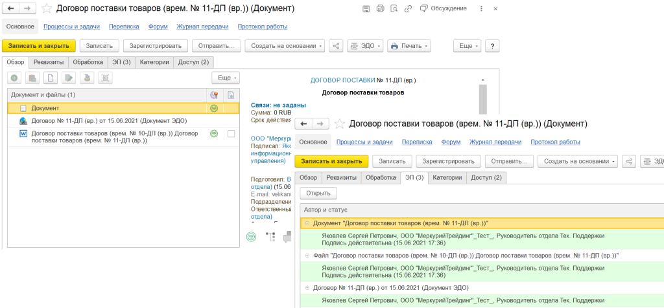
Task: Open the three-dot menu in title bar
Action: [482, 8]
